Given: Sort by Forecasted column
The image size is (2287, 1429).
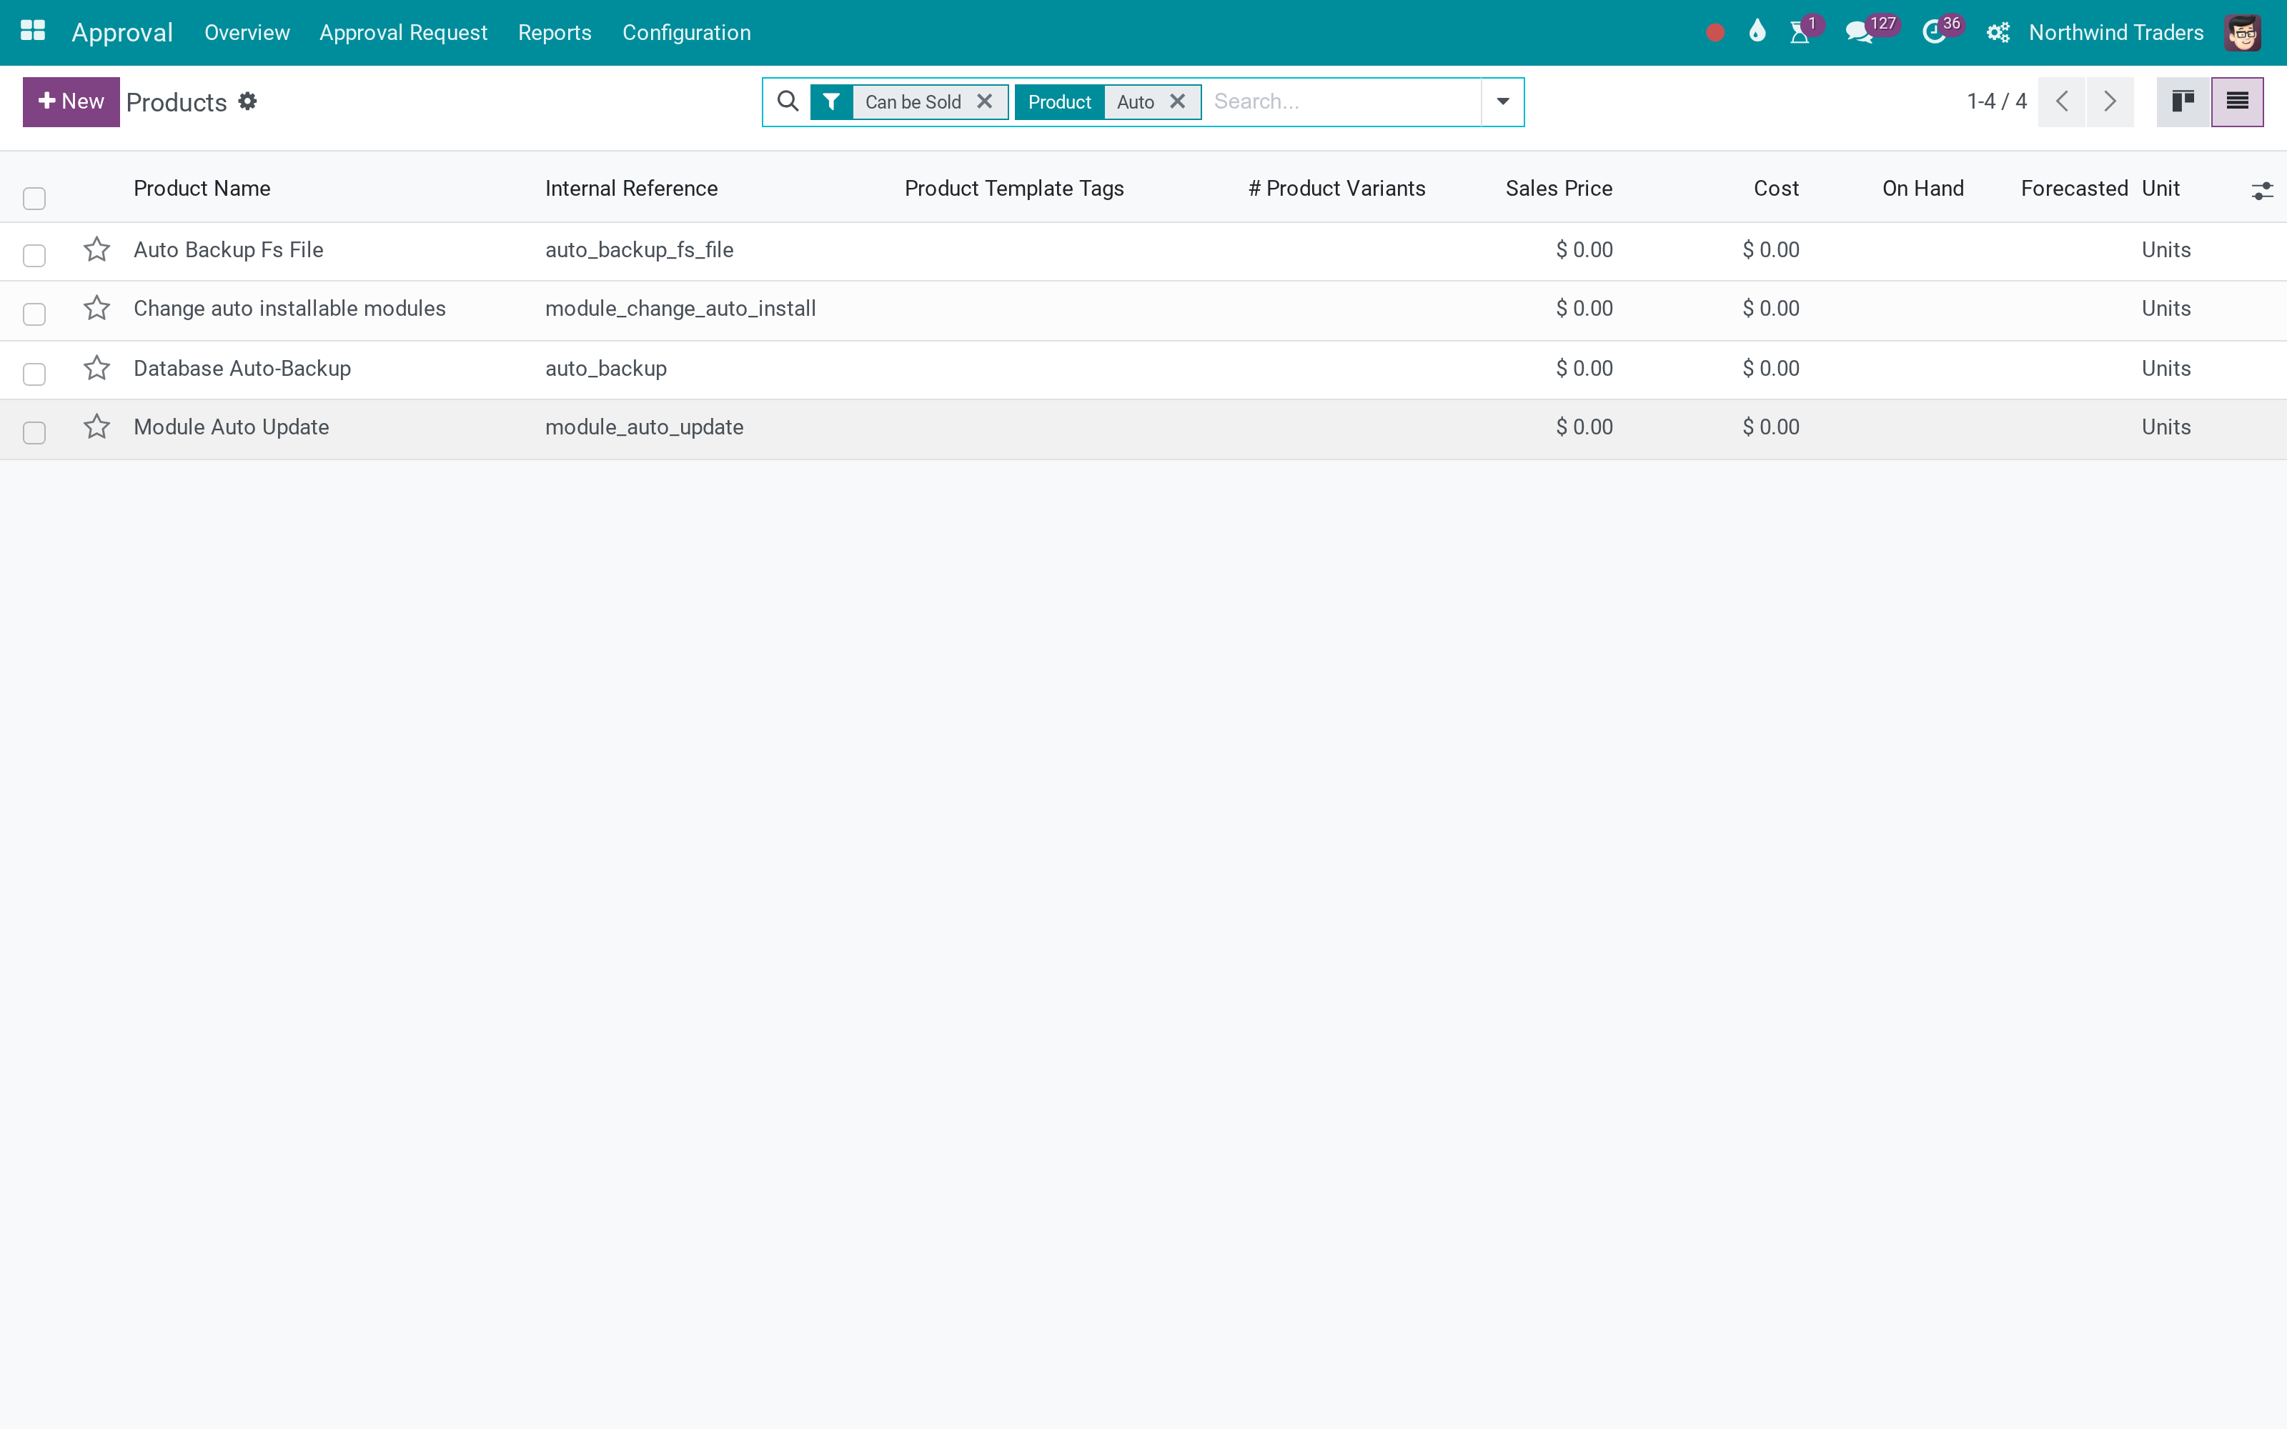Looking at the screenshot, I should tap(2074, 188).
